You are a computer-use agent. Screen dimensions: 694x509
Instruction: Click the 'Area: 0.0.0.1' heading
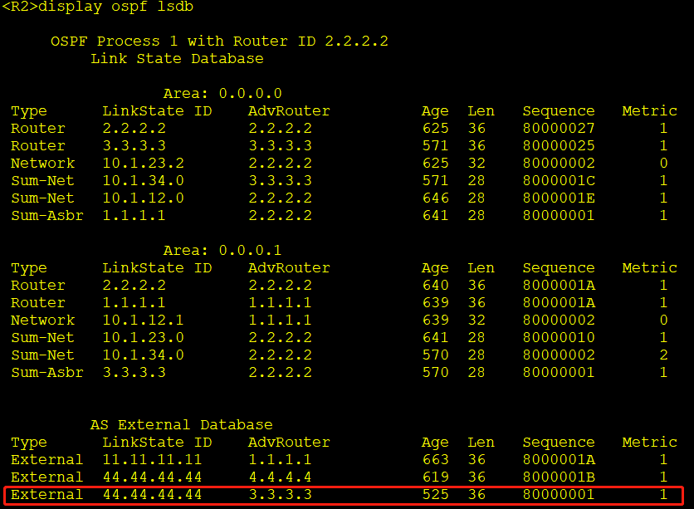(x=222, y=251)
